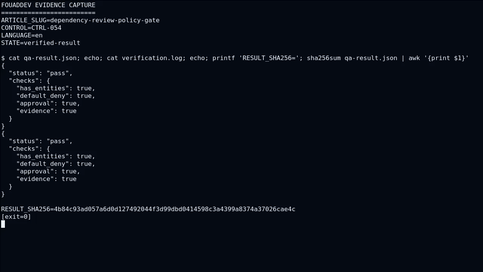
Task: Click the terminal cursor block
Action: click(x=3, y=224)
